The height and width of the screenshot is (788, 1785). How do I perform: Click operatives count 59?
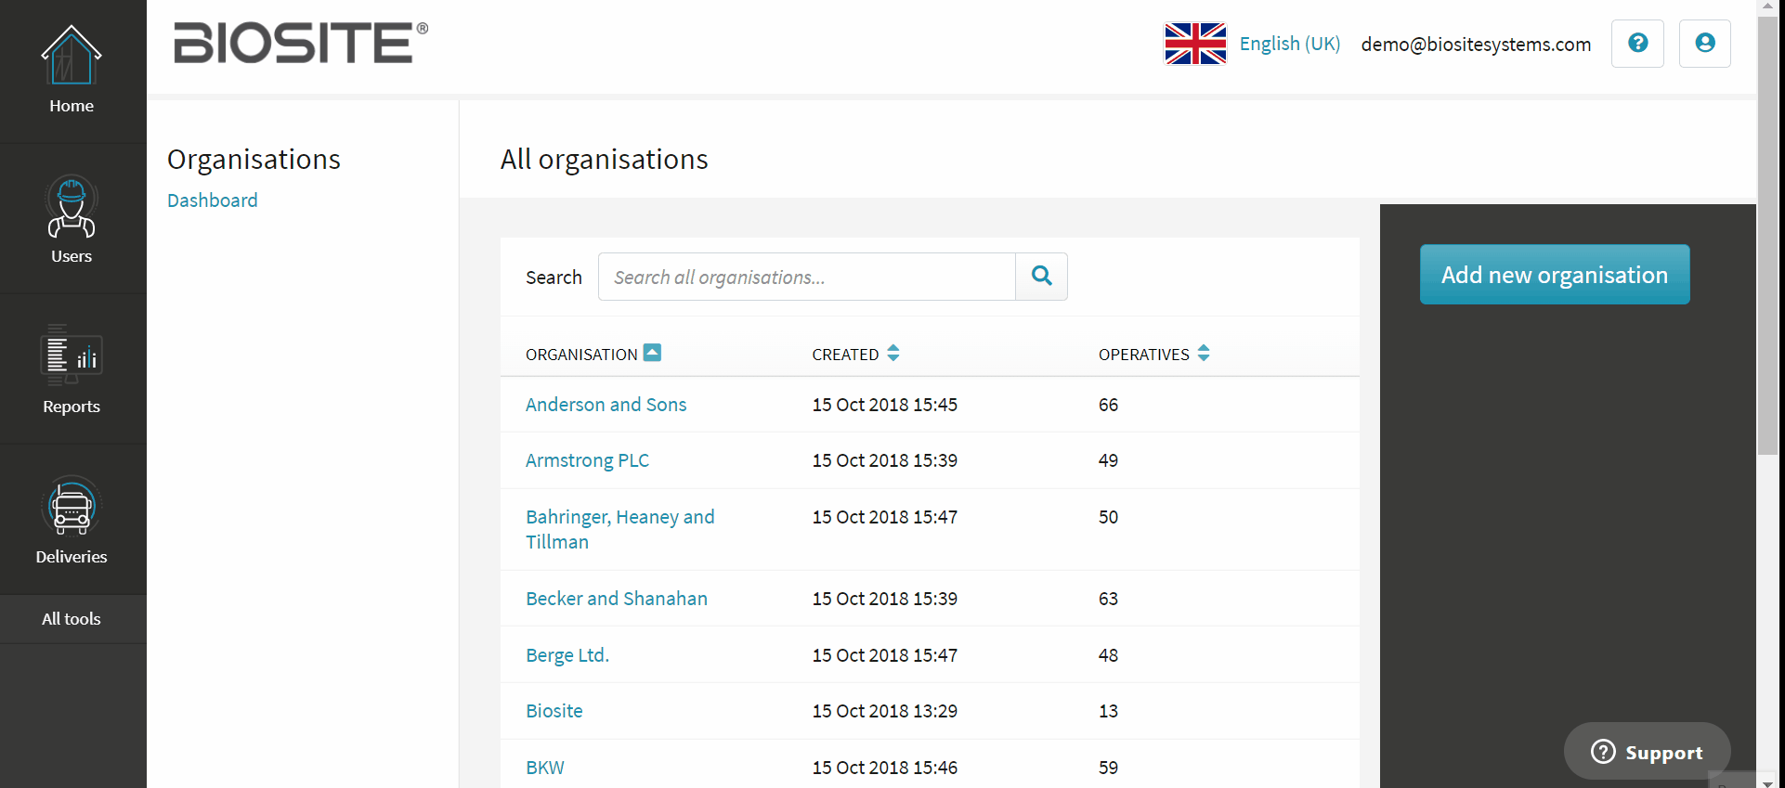1108,768
